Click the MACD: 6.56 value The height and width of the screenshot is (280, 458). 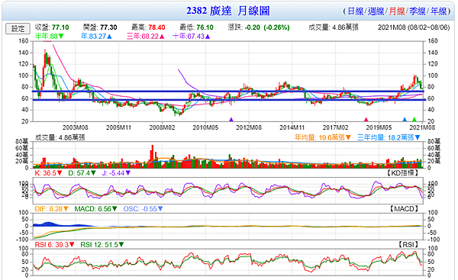(96, 209)
